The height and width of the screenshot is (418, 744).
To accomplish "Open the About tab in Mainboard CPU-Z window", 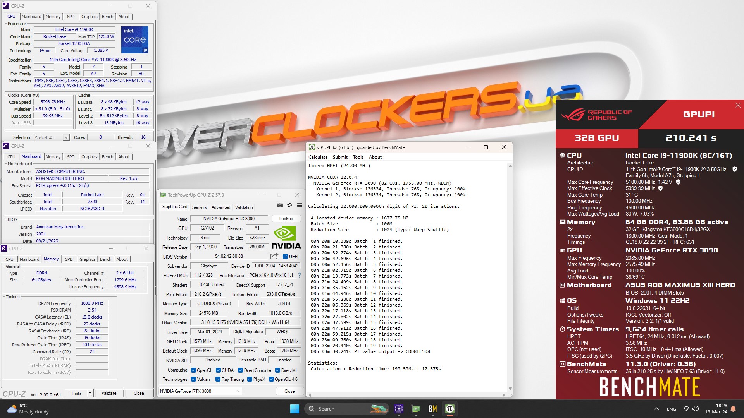I will click(x=124, y=157).
